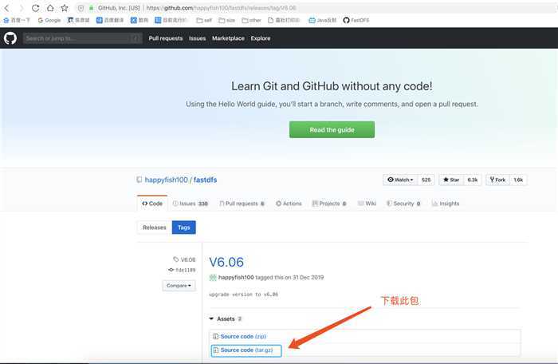Screen dimensions: 558x364
Task: Download Source code (zip)
Action: [243, 336]
